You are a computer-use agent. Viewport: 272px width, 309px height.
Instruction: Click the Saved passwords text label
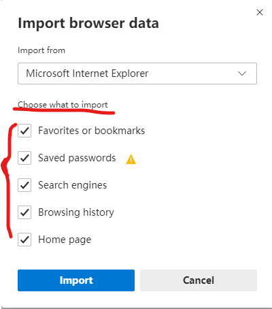[x=77, y=158]
